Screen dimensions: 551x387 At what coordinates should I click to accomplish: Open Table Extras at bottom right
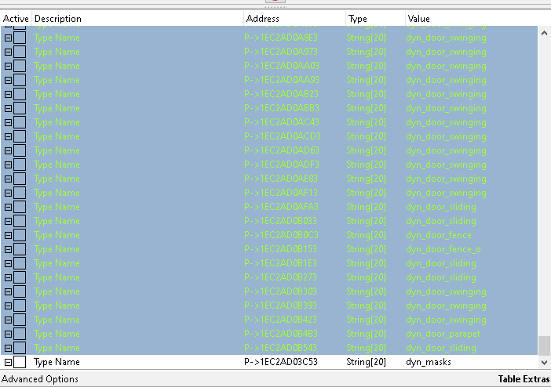tap(524, 379)
